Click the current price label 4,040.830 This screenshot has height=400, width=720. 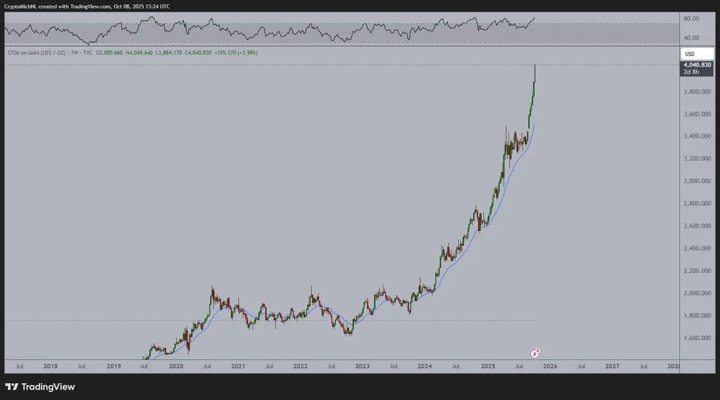[x=697, y=65]
